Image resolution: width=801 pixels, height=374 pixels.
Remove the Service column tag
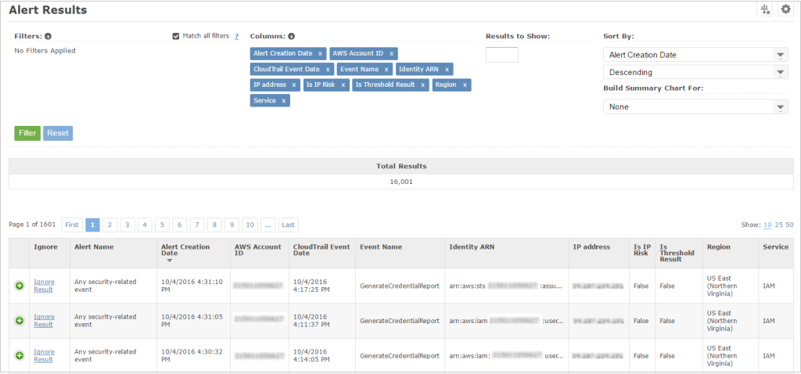click(x=283, y=101)
